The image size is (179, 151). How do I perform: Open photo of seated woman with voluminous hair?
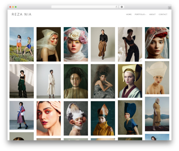[103, 81]
